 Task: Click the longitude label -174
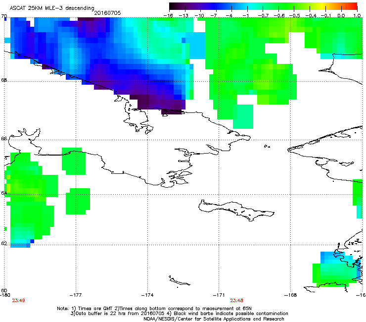[x=147, y=295]
